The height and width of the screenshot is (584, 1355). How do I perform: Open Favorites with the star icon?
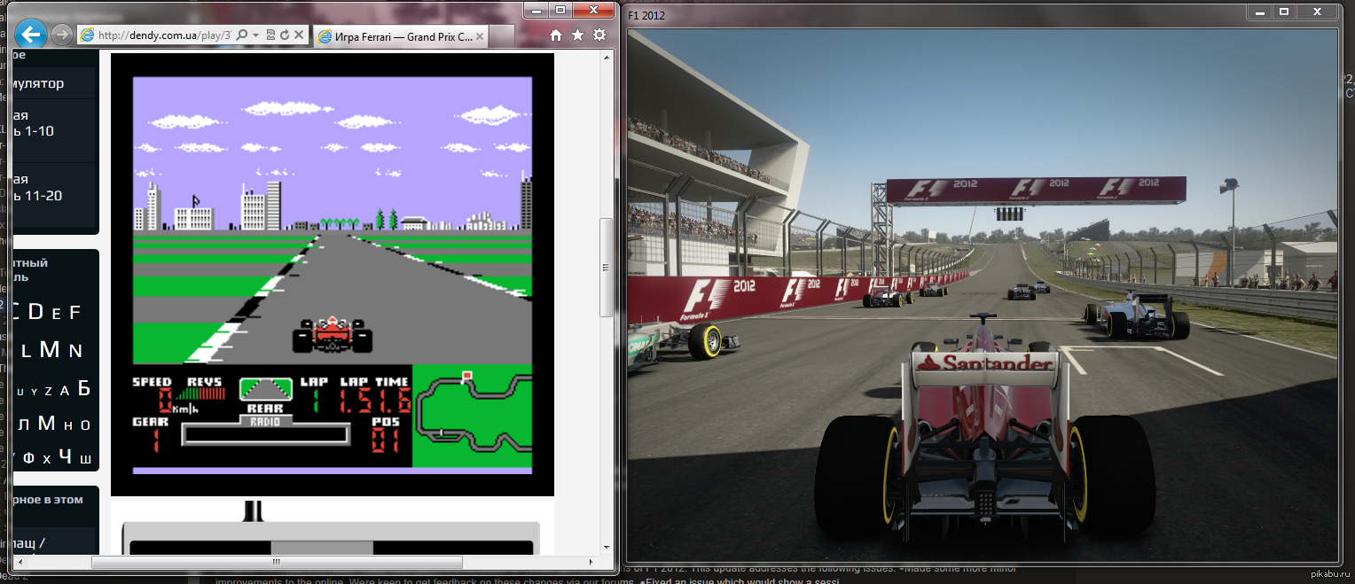pyautogui.click(x=577, y=35)
